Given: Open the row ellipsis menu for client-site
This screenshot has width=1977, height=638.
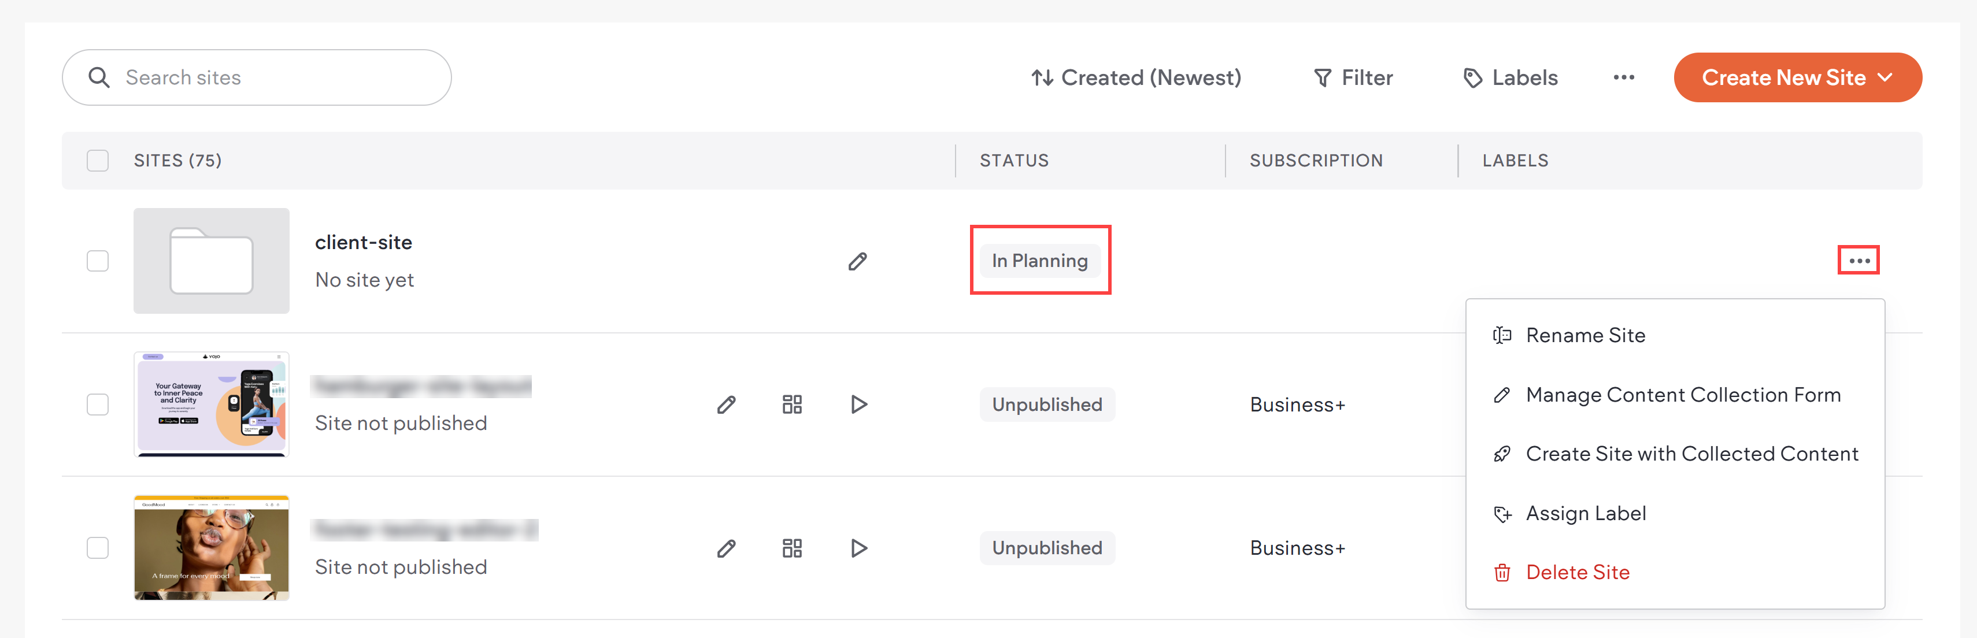Looking at the screenshot, I should pyautogui.click(x=1859, y=261).
